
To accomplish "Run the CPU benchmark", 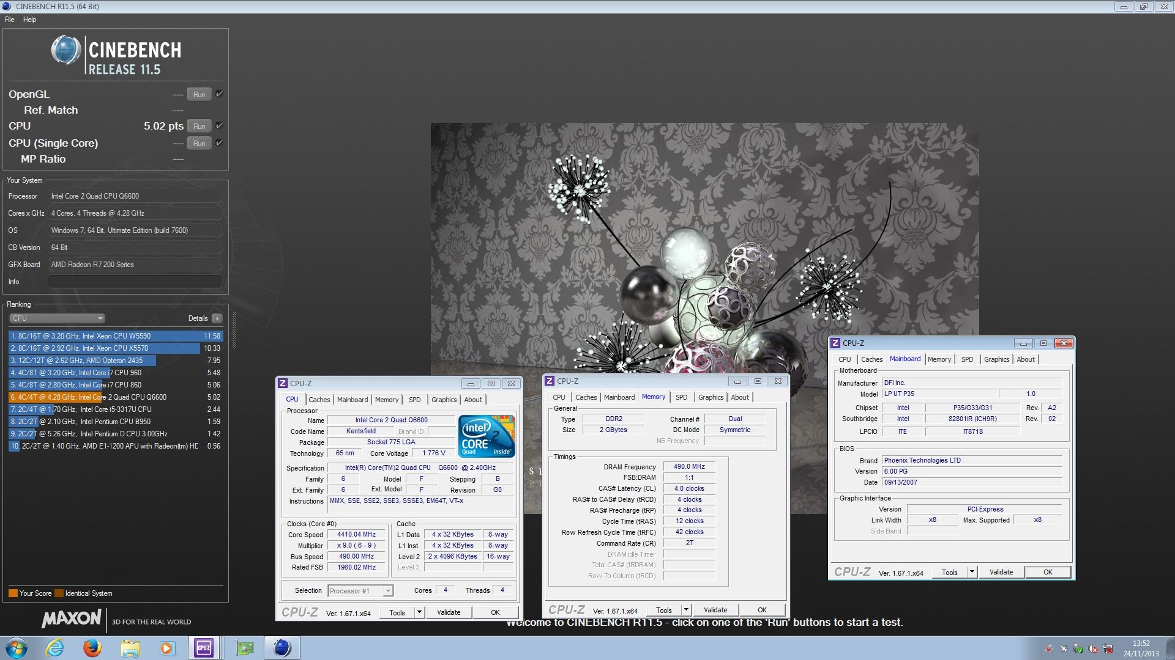I will pos(200,127).
